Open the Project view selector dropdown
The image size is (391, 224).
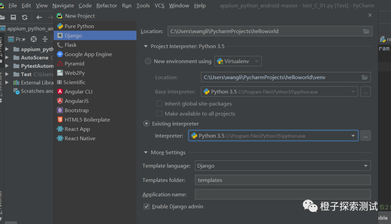click(17, 39)
